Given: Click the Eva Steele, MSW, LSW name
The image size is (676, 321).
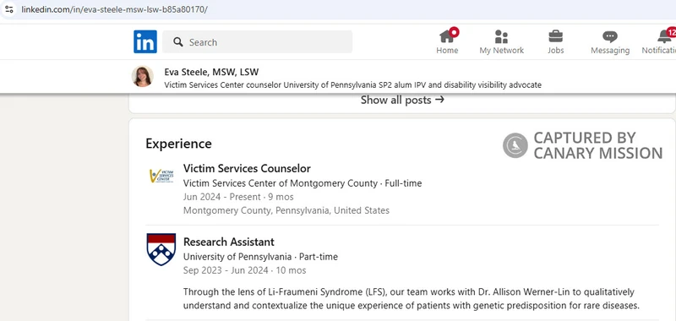Looking at the screenshot, I should pyautogui.click(x=211, y=72).
